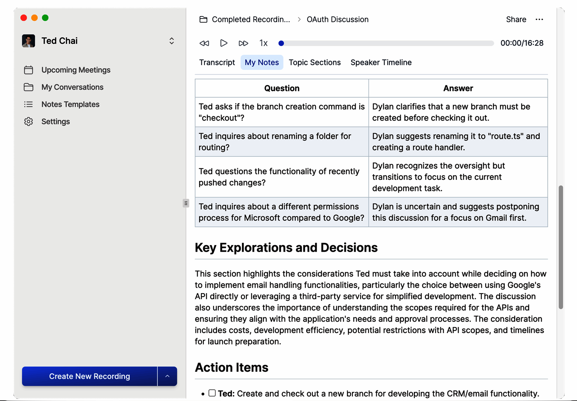Click the Notes Templates list icon
The height and width of the screenshot is (401, 577).
click(29, 105)
